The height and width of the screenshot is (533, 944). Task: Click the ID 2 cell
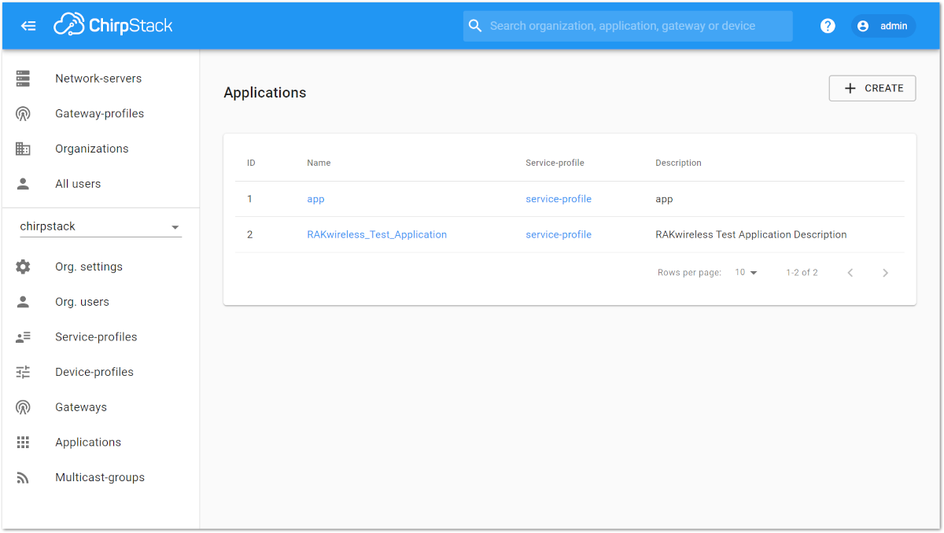250,234
